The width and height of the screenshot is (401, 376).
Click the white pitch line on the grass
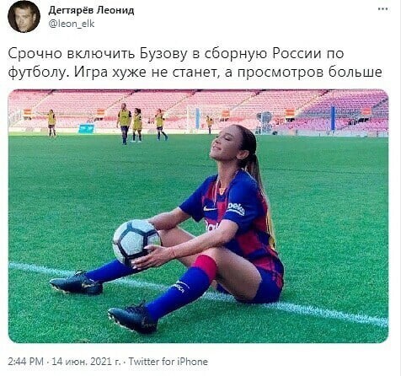(198, 293)
